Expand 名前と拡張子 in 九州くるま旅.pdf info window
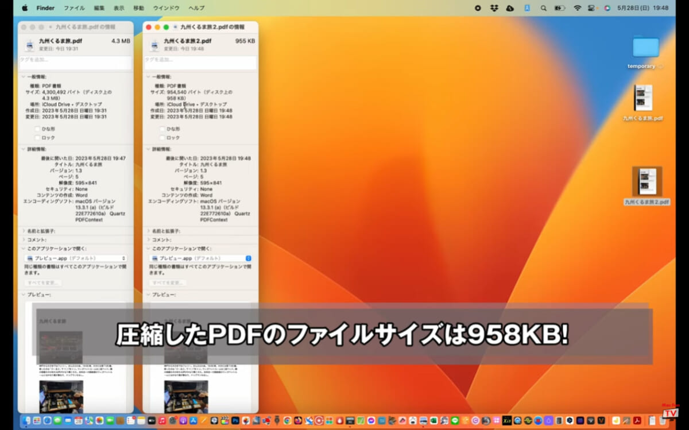The image size is (689, 430). (23, 231)
